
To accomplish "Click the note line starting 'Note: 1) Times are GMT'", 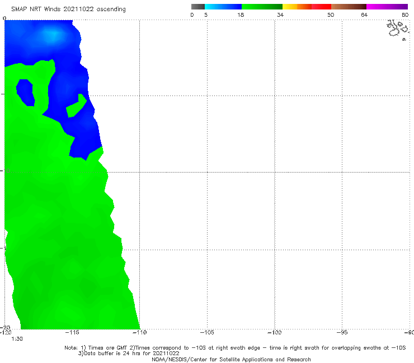I will pos(235,348).
